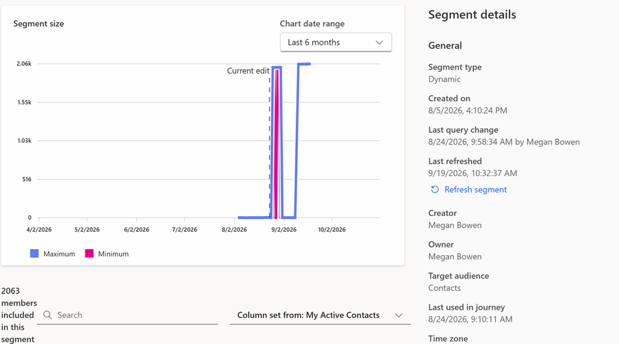This screenshot has width=619, height=344.
Task: Click the pink Minimum legend swatch
Action: pyautogui.click(x=89, y=254)
